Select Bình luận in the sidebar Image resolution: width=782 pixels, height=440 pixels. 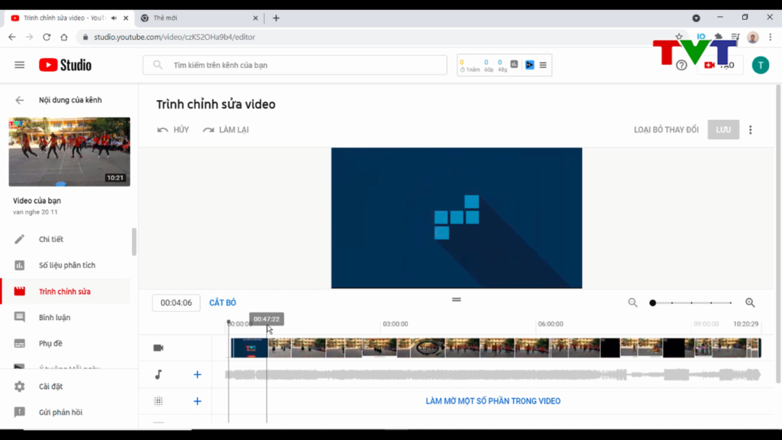[54, 317]
